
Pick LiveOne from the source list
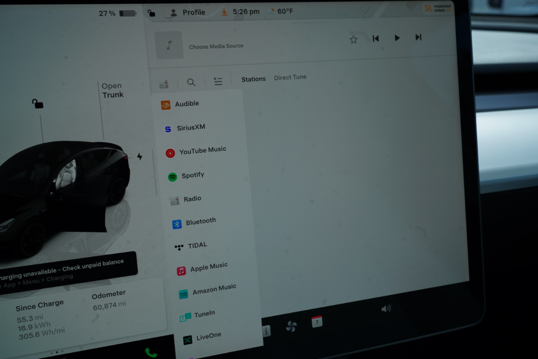click(x=203, y=338)
